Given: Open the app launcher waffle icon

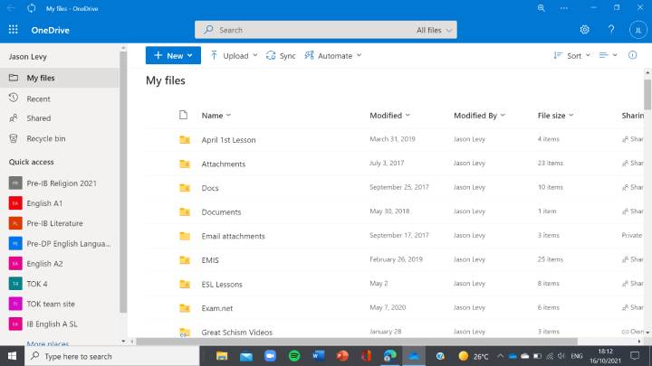Looking at the screenshot, I should (14, 30).
